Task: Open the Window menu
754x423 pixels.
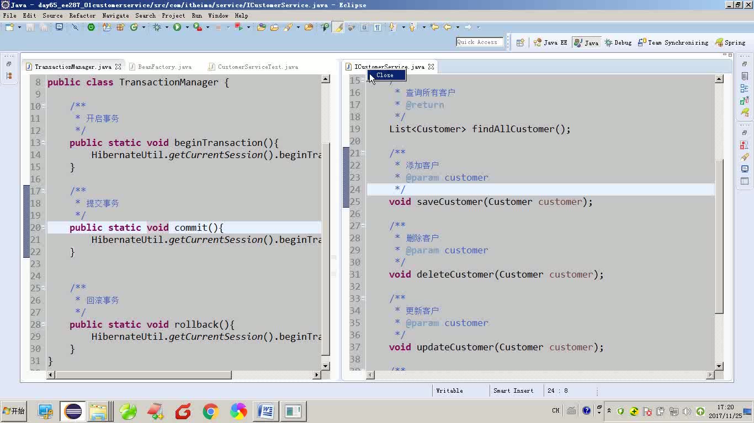Action: 218,15
